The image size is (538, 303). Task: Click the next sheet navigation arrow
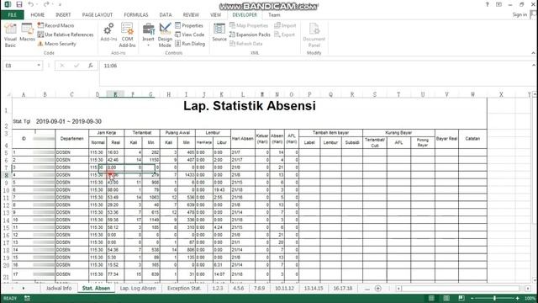click(24, 288)
